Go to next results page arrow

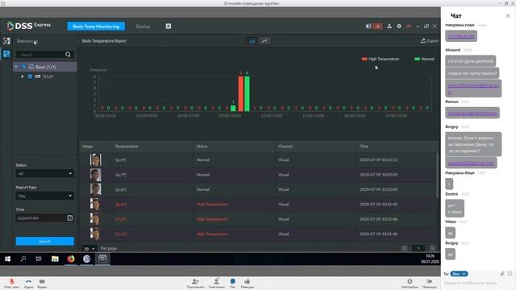click(432, 248)
